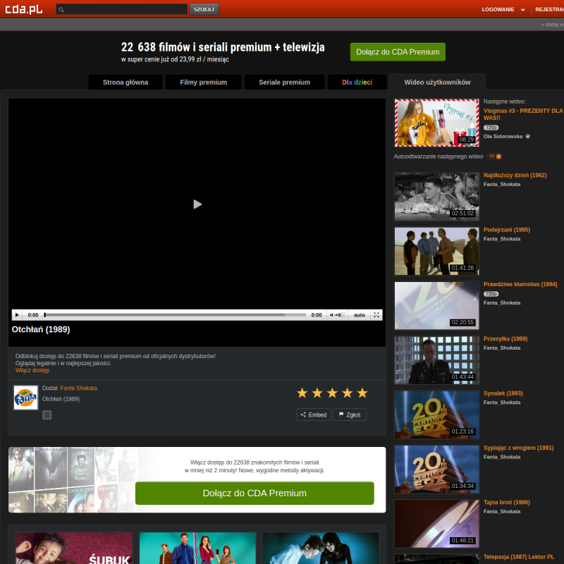Image resolution: width=564 pixels, height=564 pixels.
Task: Click Tajna broń (1996) title
Action: click(506, 503)
